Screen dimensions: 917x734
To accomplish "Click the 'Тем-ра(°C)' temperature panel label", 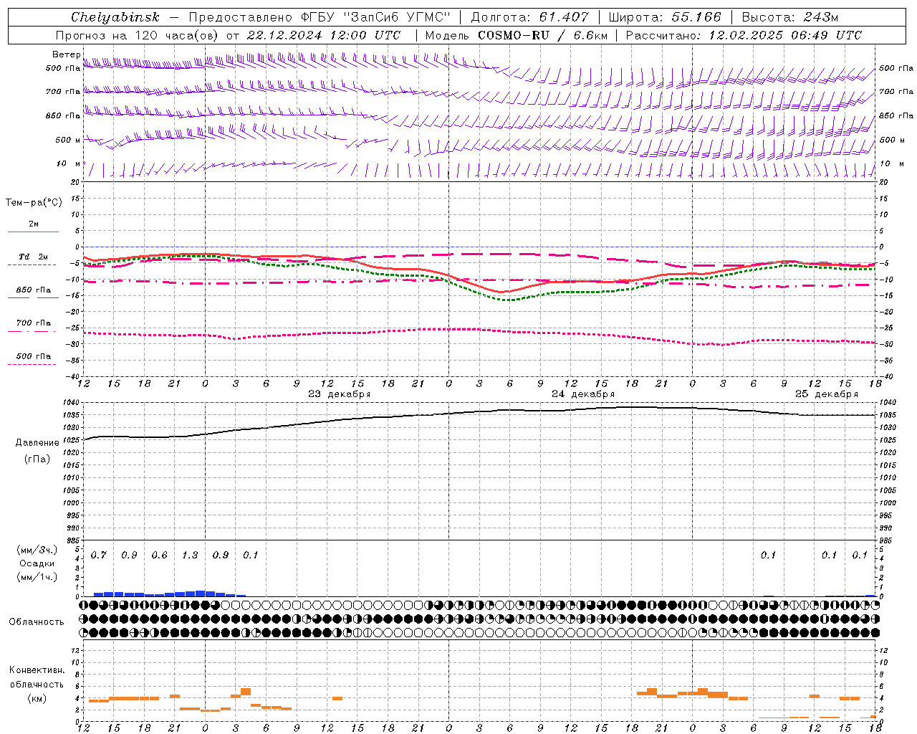I will click(34, 203).
